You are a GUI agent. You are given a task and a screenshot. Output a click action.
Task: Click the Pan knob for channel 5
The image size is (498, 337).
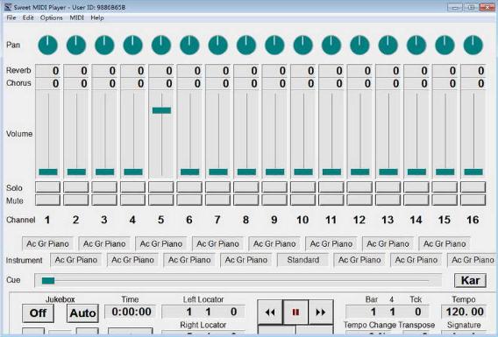pyautogui.click(x=161, y=45)
